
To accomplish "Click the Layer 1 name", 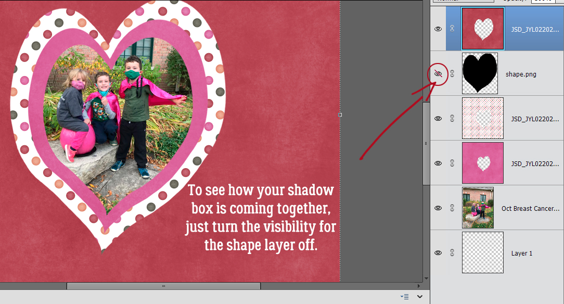I will pyautogui.click(x=521, y=254).
